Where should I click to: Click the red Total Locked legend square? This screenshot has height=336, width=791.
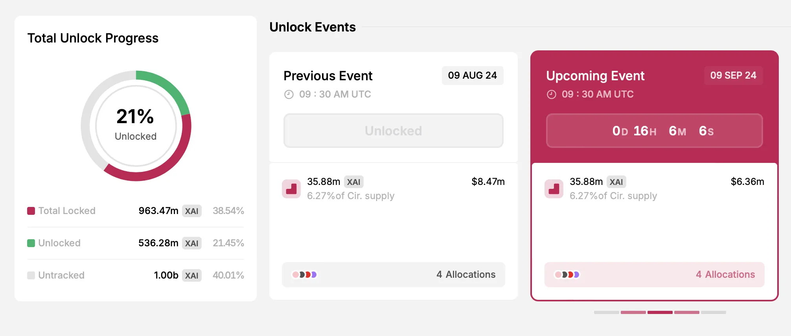(x=31, y=211)
